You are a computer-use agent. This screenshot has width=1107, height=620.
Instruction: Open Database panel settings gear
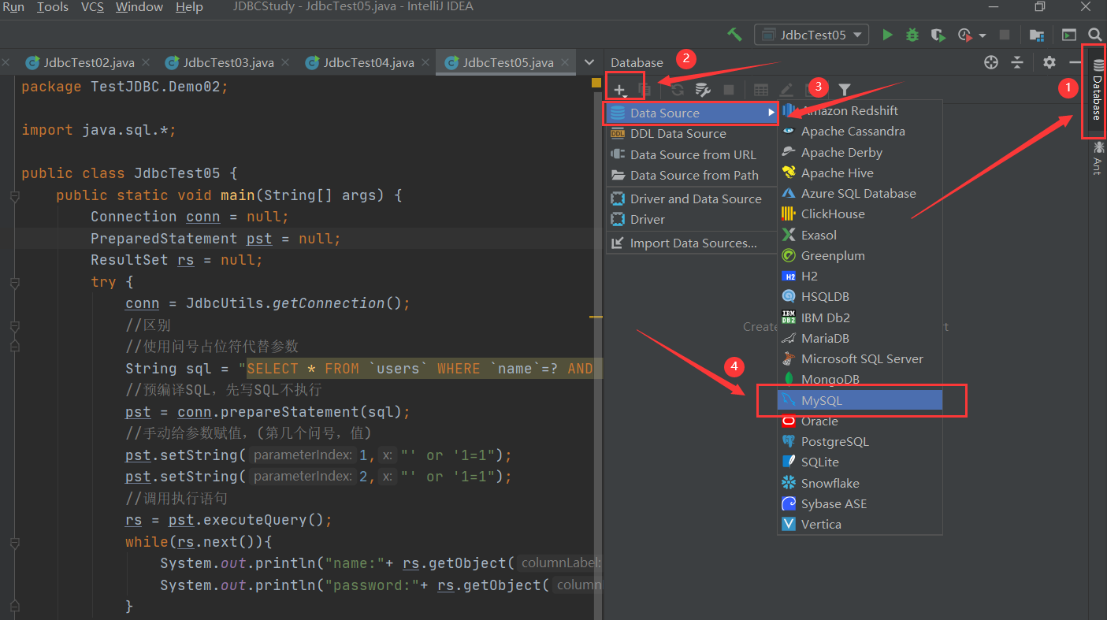click(x=1049, y=62)
